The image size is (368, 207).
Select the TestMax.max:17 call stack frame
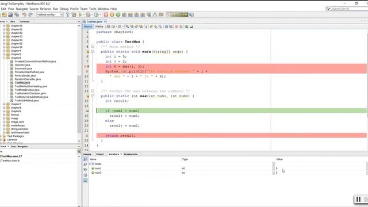11,156
